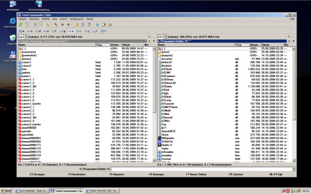Sort left panel by Erw. column
This screenshot has width=311, height=194.
pos(102,45)
